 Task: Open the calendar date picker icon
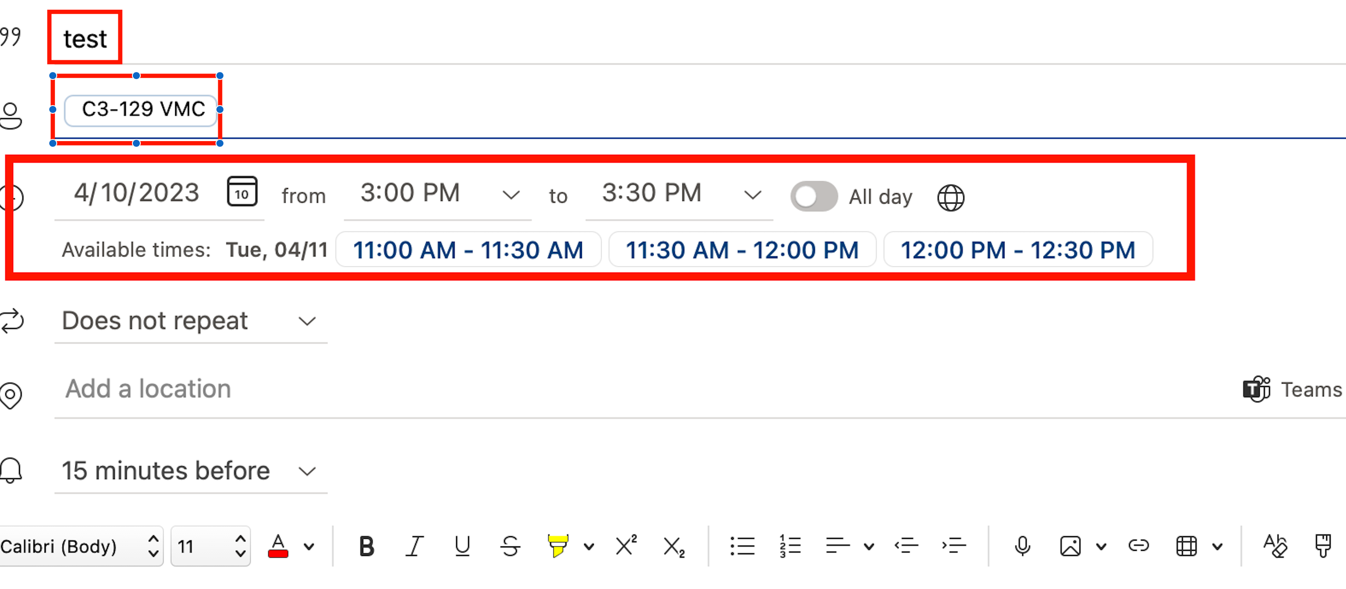point(242,192)
